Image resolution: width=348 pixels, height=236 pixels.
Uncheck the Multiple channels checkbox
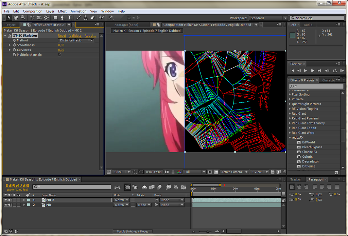point(60,55)
